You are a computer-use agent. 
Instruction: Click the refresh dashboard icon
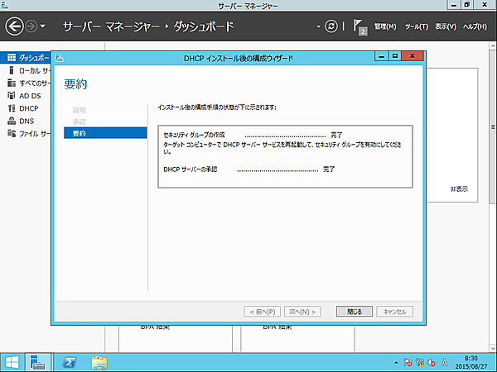[x=331, y=26]
